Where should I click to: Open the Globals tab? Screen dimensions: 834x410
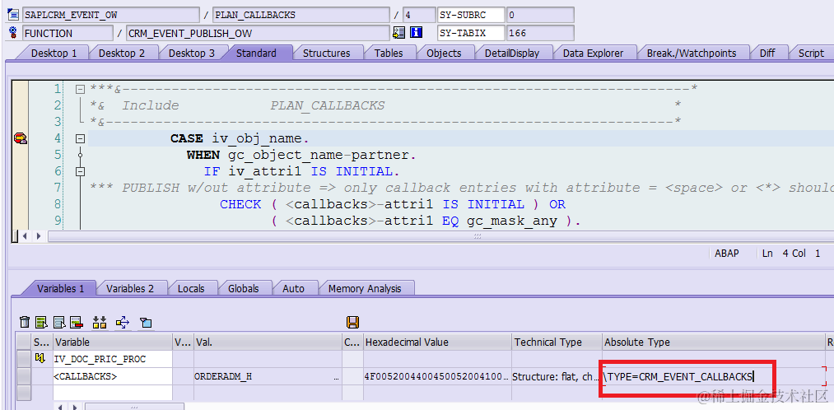[243, 288]
